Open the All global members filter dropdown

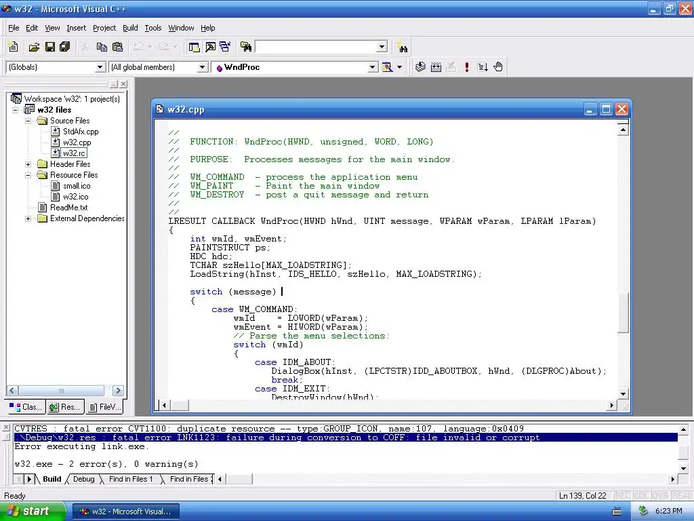click(202, 67)
